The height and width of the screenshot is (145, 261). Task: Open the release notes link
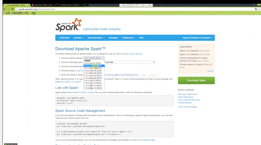click(128, 54)
